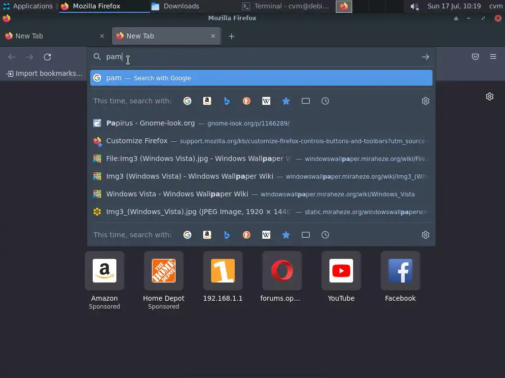Search with DuckDuckGo in the lower one-off row
This screenshot has height=378, width=505.
click(247, 235)
